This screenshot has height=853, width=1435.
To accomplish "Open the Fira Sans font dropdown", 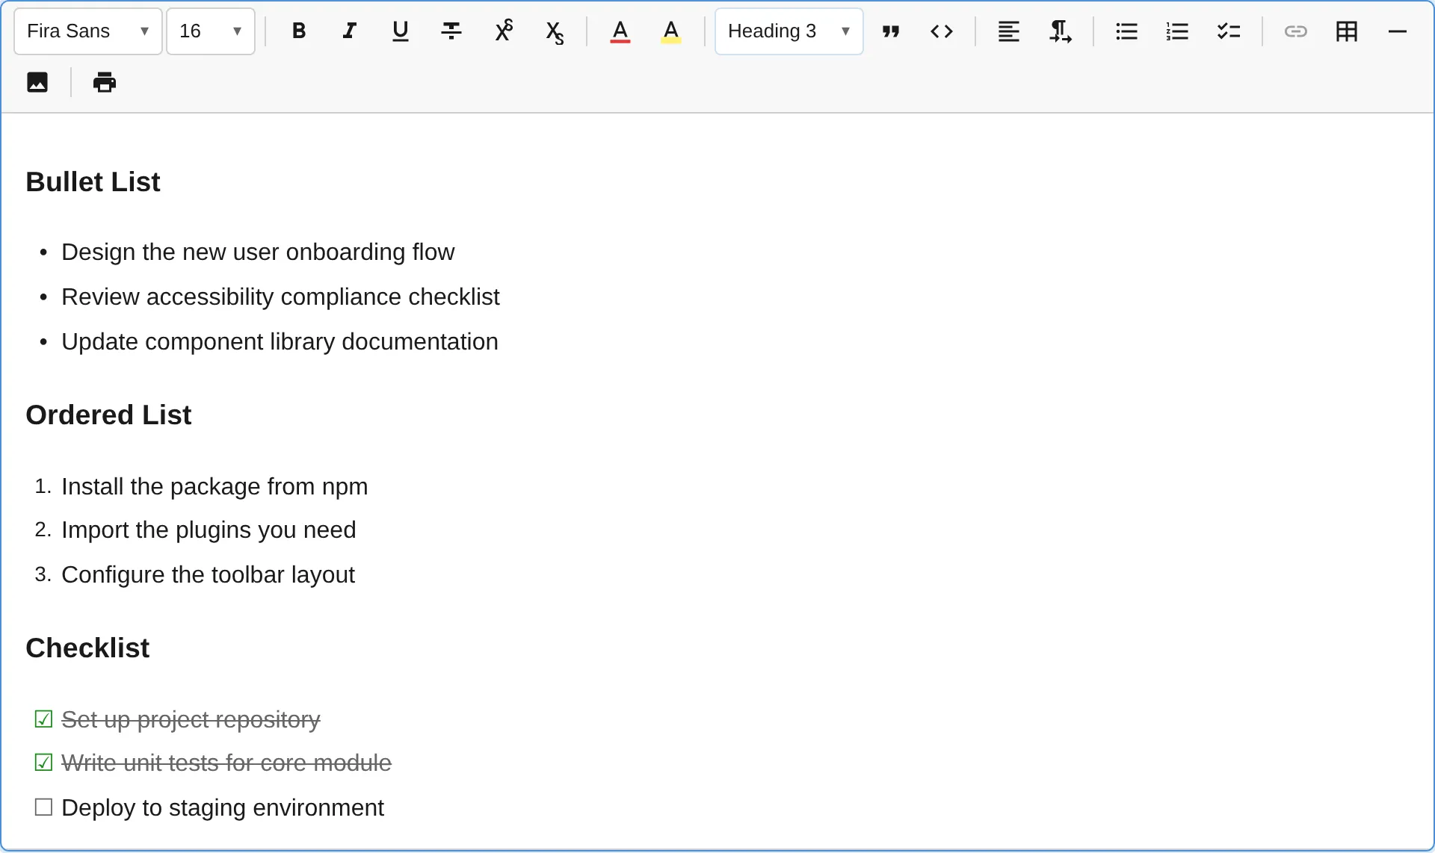I will pos(87,31).
